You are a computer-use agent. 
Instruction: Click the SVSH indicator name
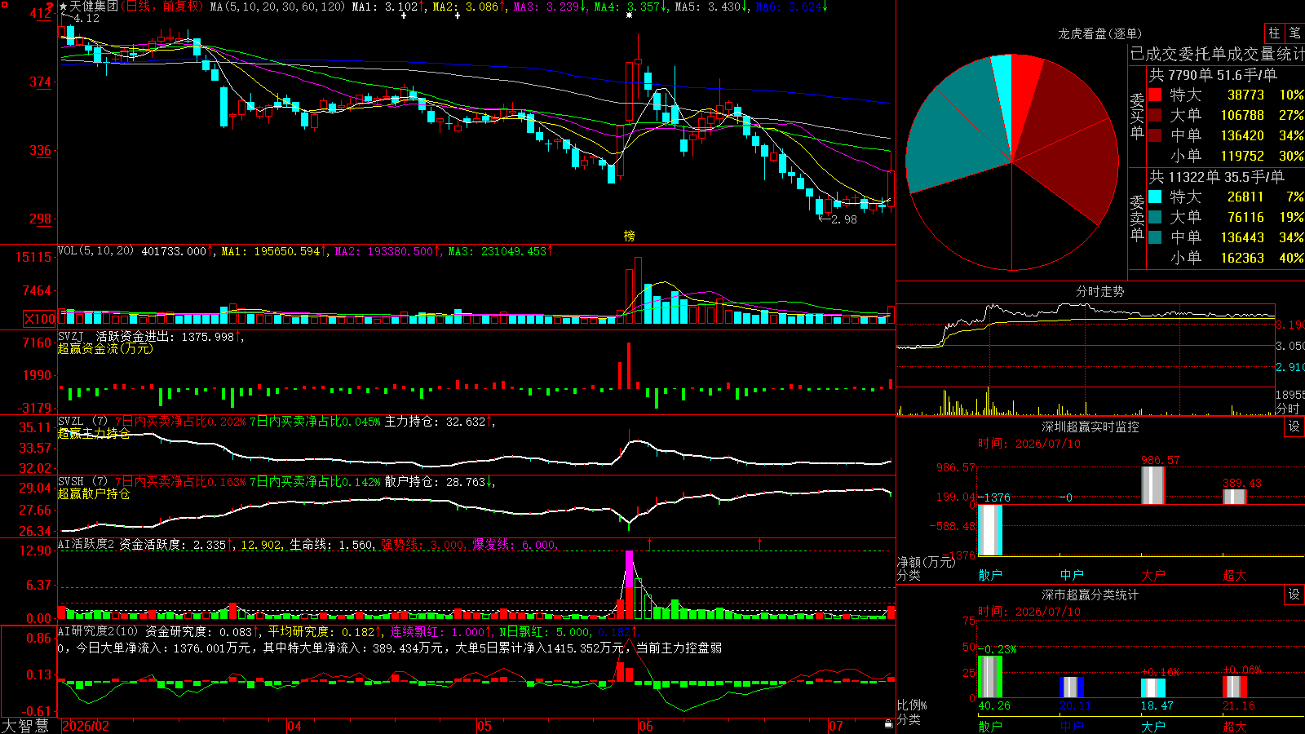pyautogui.click(x=71, y=481)
